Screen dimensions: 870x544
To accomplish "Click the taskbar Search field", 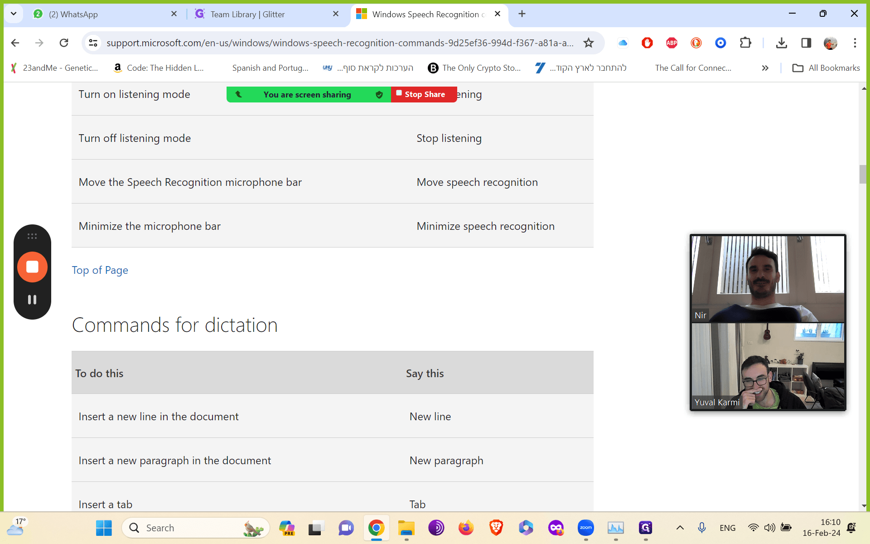I will tap(196, 528).
